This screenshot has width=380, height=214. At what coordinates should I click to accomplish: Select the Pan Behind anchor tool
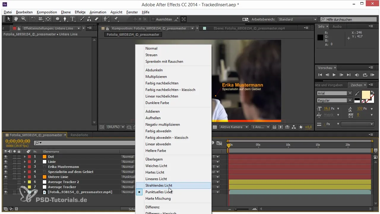(48, 19)
